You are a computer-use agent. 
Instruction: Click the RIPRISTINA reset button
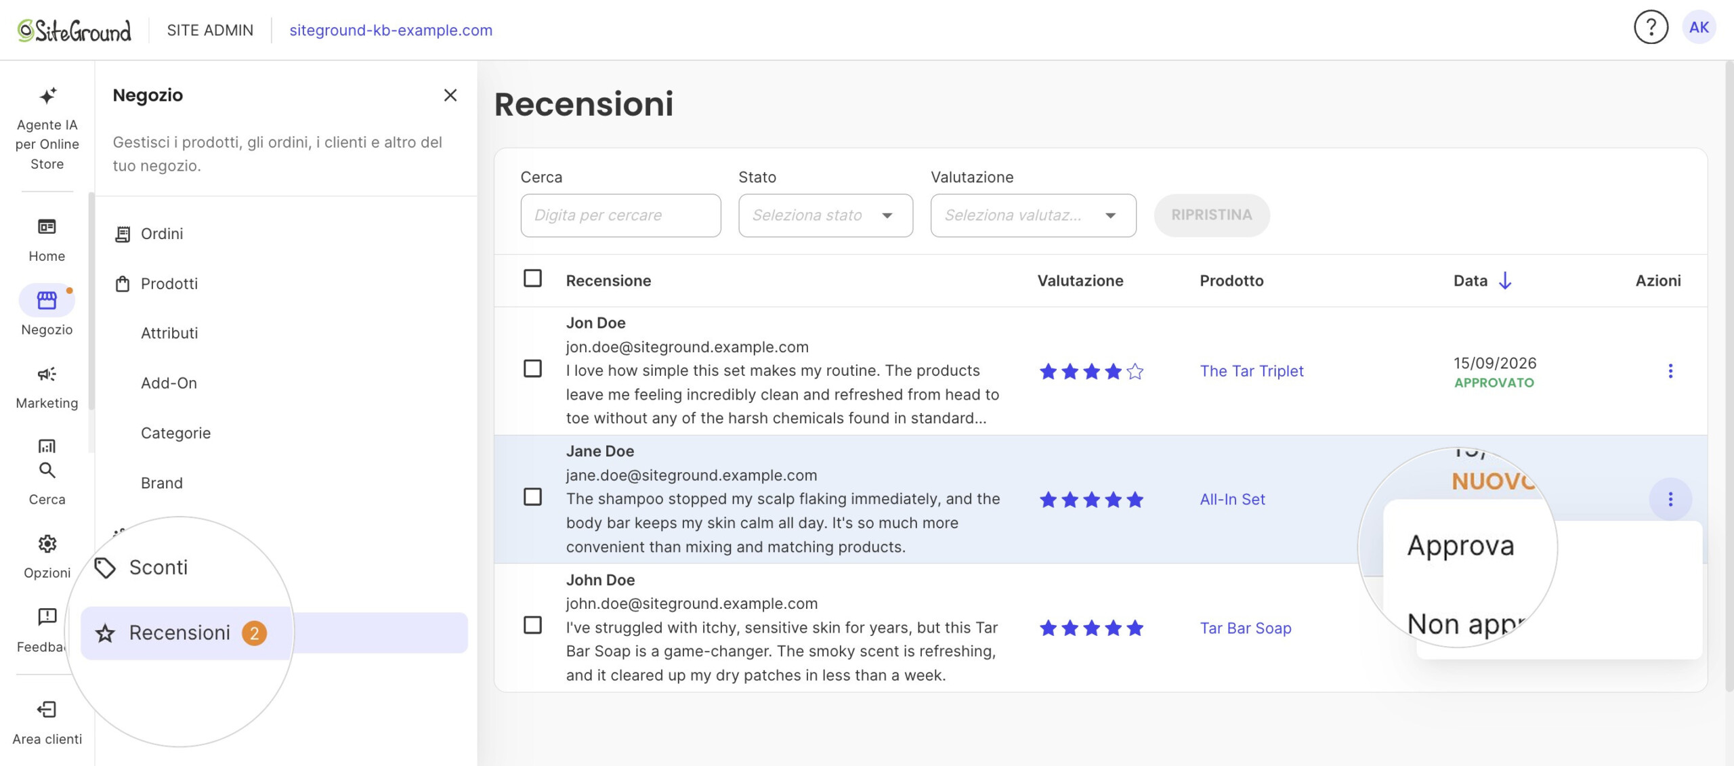coord(1212,215)
